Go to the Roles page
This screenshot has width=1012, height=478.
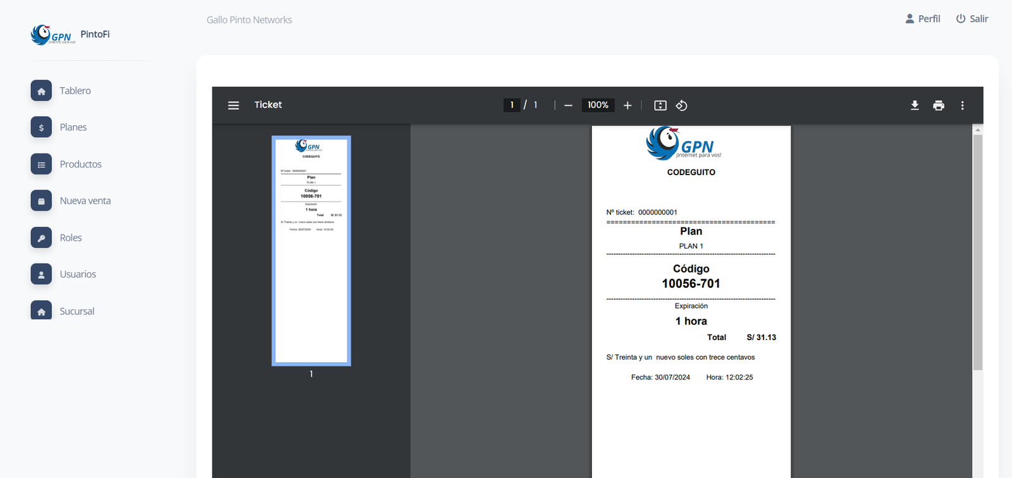[x=70, y=238]
